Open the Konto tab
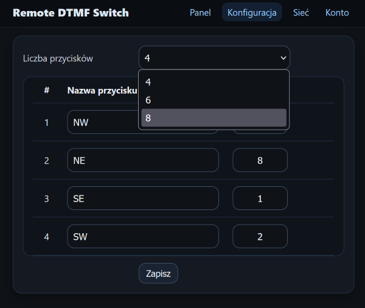365x308 pixels. click(337, 12)
